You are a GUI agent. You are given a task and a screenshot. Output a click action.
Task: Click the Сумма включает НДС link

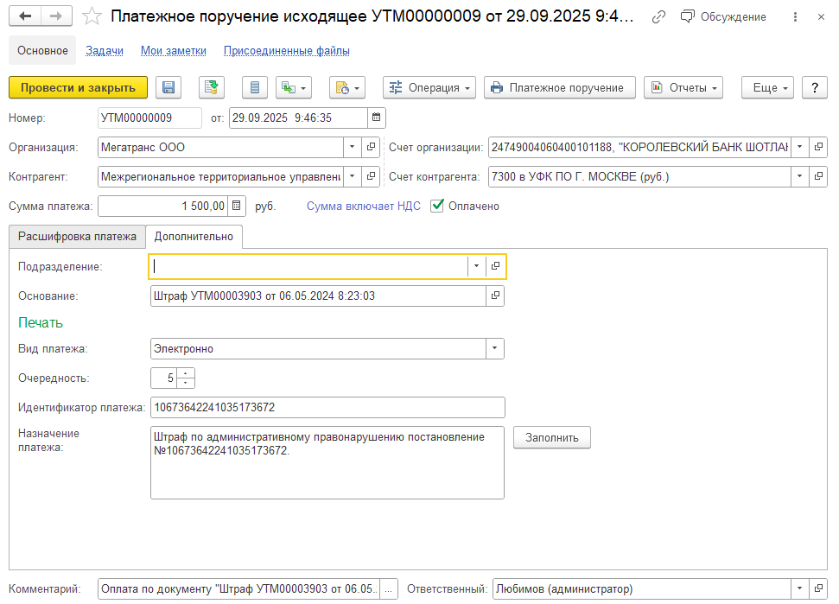tap(363, 206)
